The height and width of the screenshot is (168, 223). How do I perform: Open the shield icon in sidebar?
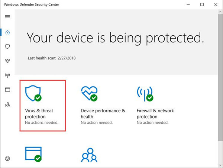pyautogui.click(x=7, y=46)
